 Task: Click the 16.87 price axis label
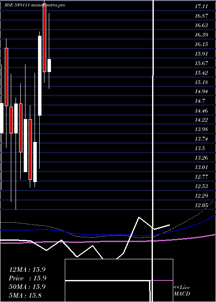coord(201,16)
